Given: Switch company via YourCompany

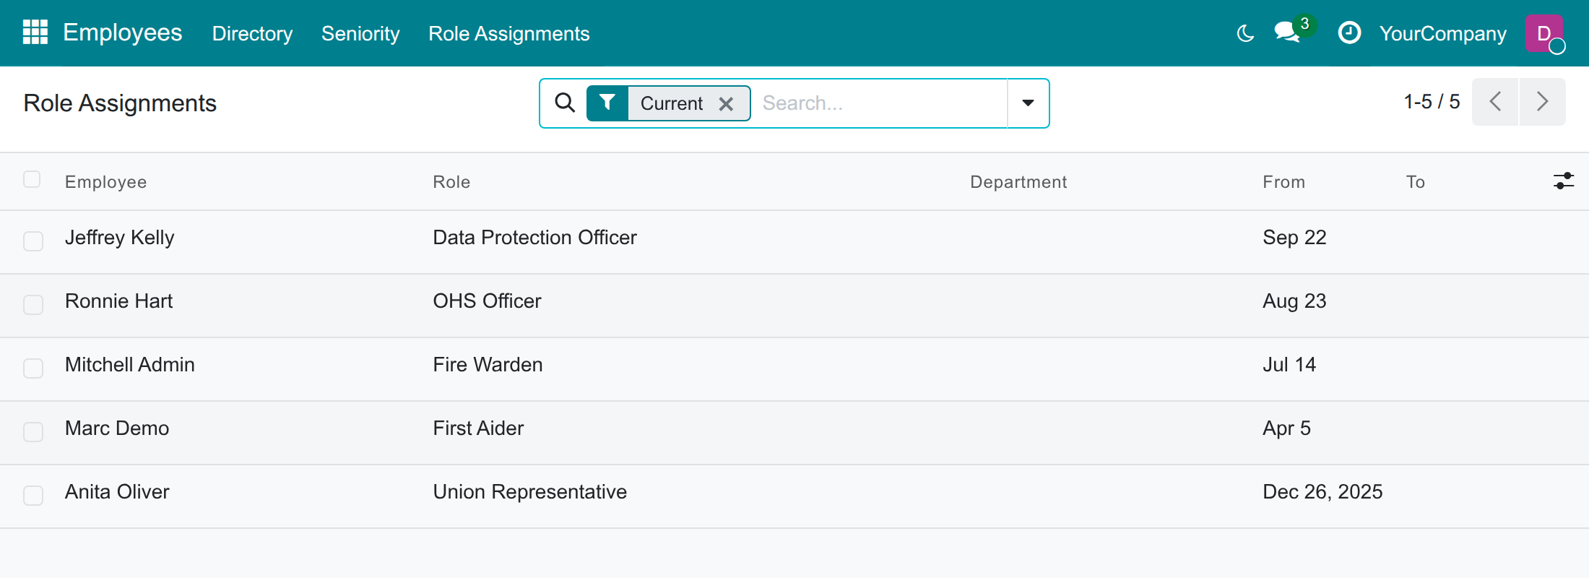Looking at the screenshot, I should coord(1442,34).
